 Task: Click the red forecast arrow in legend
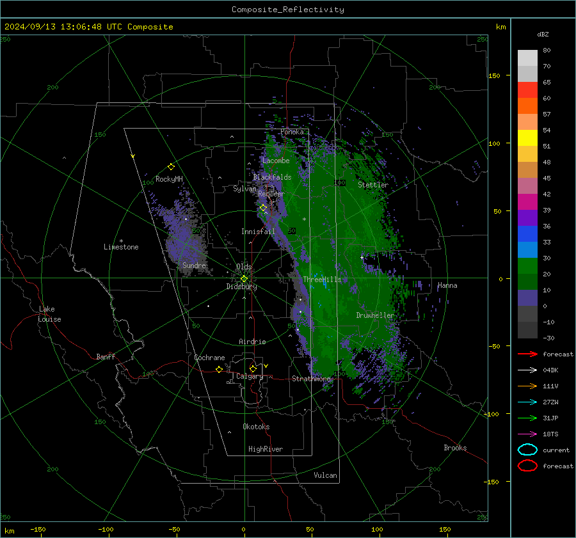pos(527,354)
